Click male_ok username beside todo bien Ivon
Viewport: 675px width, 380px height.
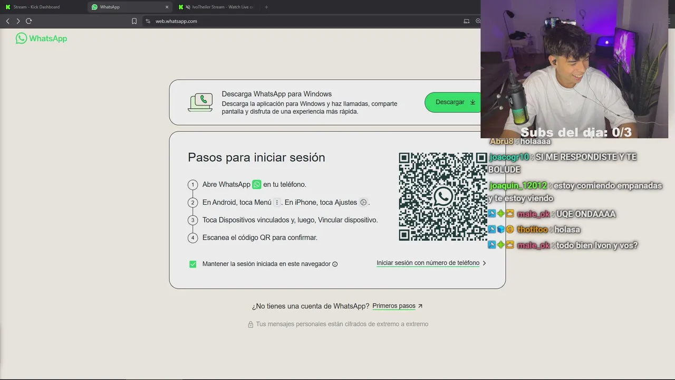(x=533, y=245)
